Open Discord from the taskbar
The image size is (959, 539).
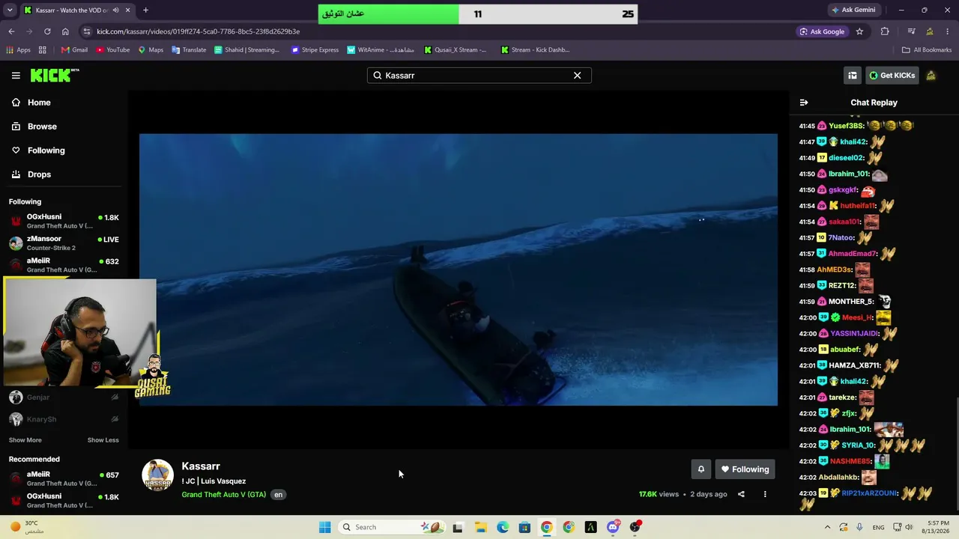613,527
